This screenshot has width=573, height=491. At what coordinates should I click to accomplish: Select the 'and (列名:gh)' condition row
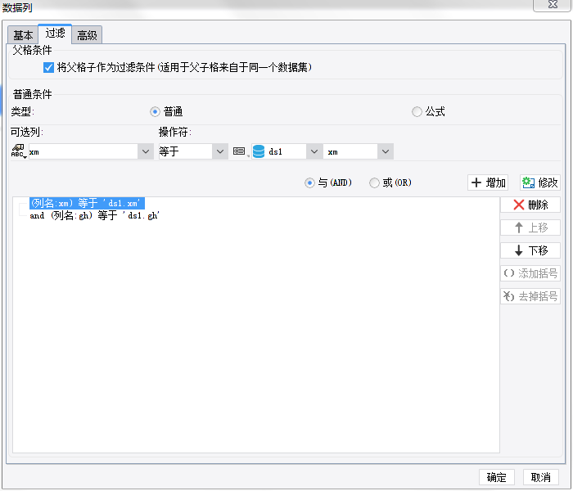click(x=94, y=216)
